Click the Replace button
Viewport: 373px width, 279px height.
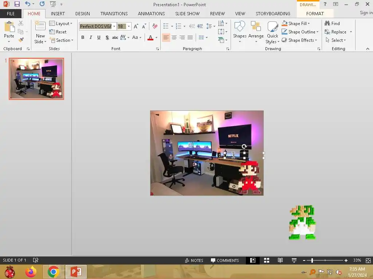click(335, 32)
